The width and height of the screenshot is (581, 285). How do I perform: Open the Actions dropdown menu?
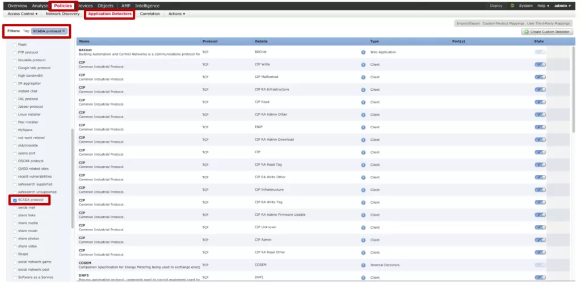point(176,14)
